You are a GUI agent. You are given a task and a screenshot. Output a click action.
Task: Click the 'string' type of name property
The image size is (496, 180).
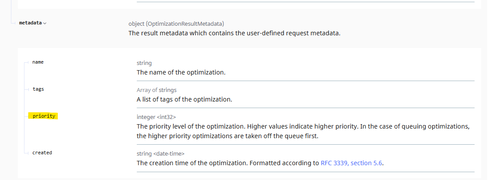click(x=144, y=63)
